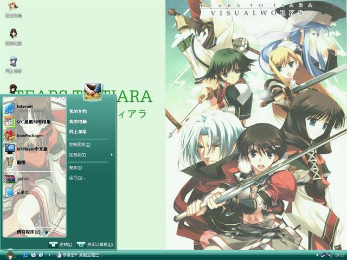
Task: Click the user picture atop start menu
Action: click(x=93, y=92)
